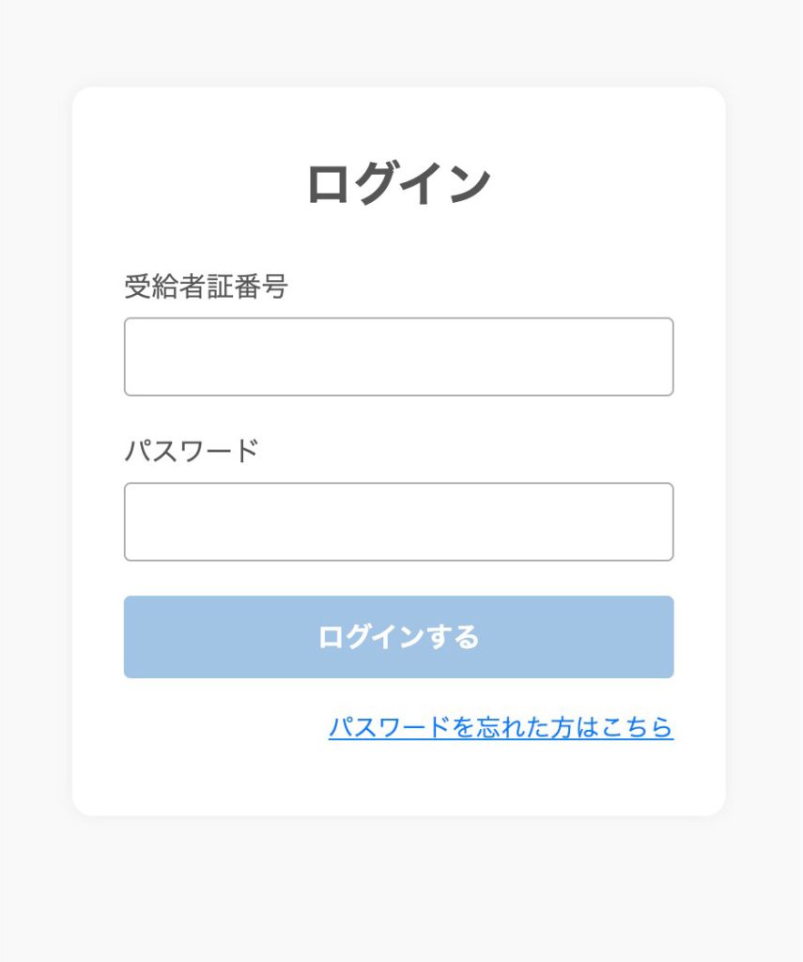The image size is (803, 962).
Task: Submit the form with the blue login button
Action: coord(398,637)
